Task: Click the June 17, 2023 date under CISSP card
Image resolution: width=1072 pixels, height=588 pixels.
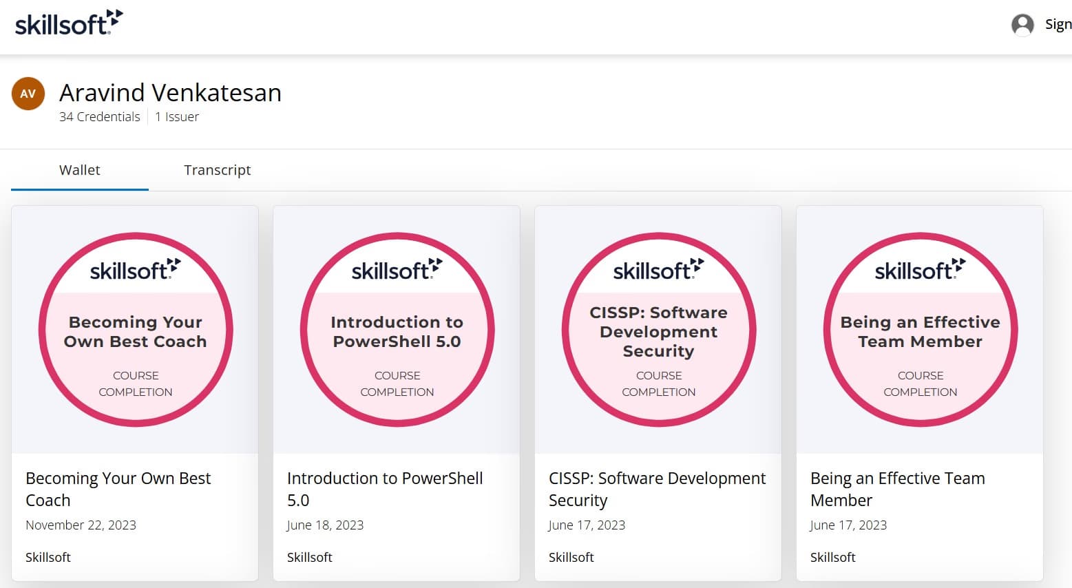Action: coord(587,525)
